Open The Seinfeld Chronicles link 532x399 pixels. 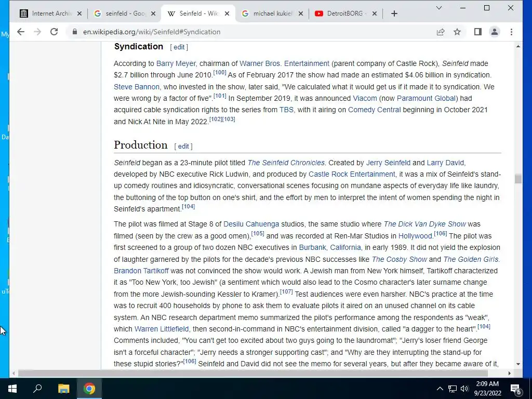[286, 163]
